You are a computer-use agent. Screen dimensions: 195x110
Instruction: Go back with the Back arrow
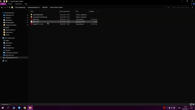(x=2, y=7)
